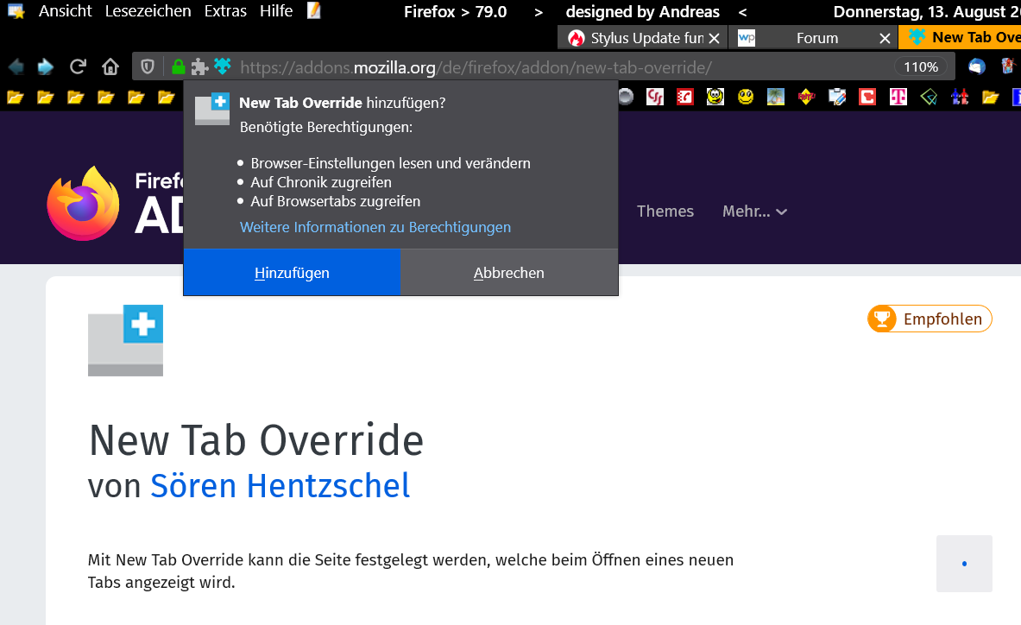Open the Thunderbird toolbar icon

977,66
